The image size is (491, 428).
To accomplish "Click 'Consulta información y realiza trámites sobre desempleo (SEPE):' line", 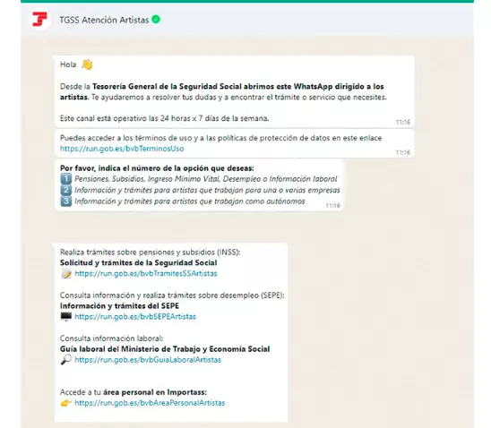I will point(172,295).
